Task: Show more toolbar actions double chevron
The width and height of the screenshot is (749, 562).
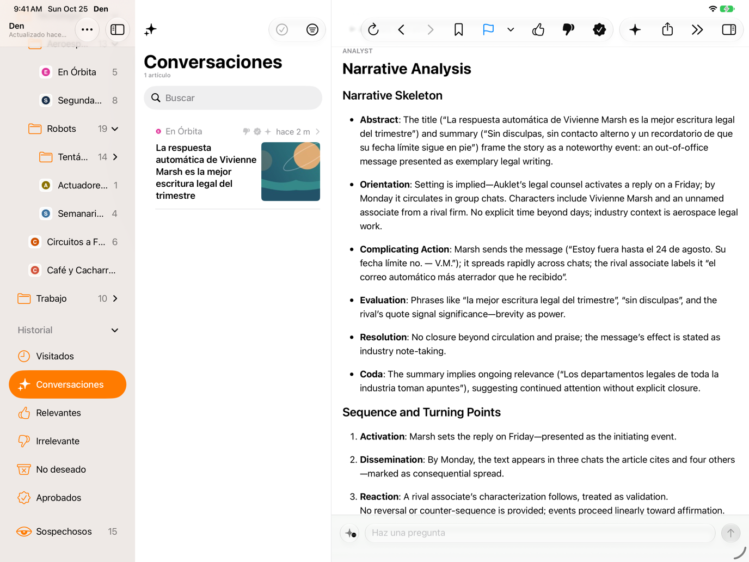Action: tap(697, 29)
